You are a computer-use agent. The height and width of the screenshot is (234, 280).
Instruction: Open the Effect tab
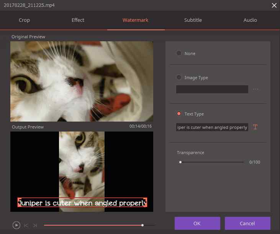click(78, 20)
